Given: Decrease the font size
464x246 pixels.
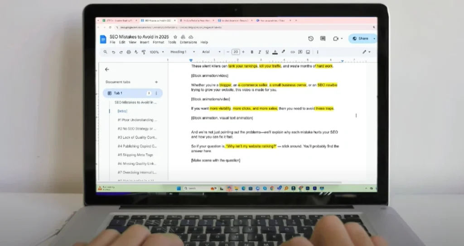Looking at the screenshot, I should 228,52.
